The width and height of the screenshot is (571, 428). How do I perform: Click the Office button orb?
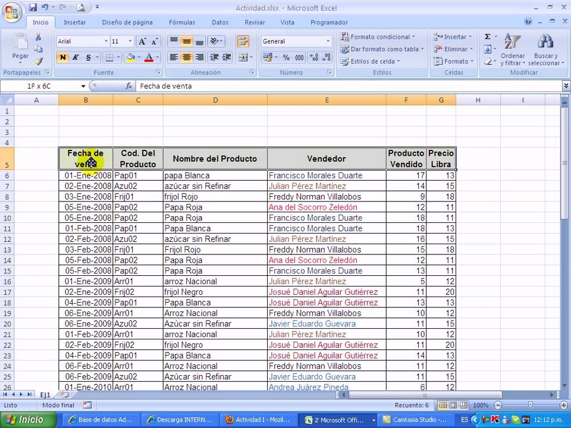pos(12,13)
